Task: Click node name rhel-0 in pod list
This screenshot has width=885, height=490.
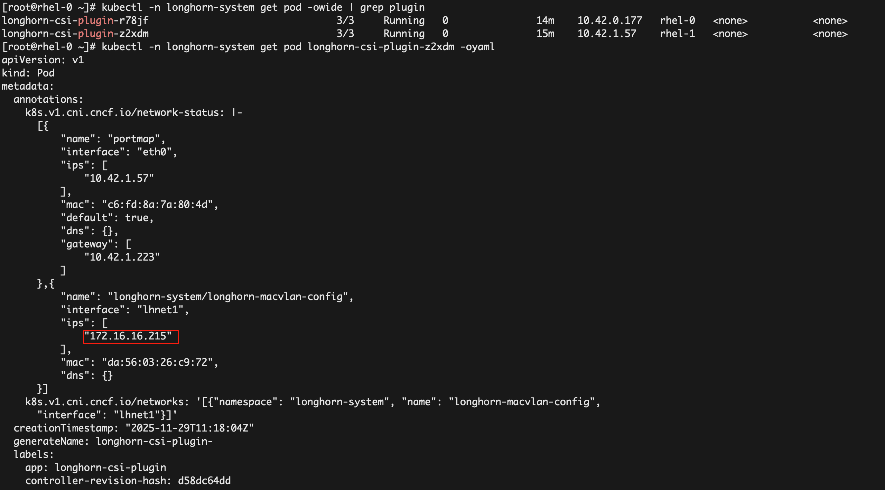Action: click(677, 20)
